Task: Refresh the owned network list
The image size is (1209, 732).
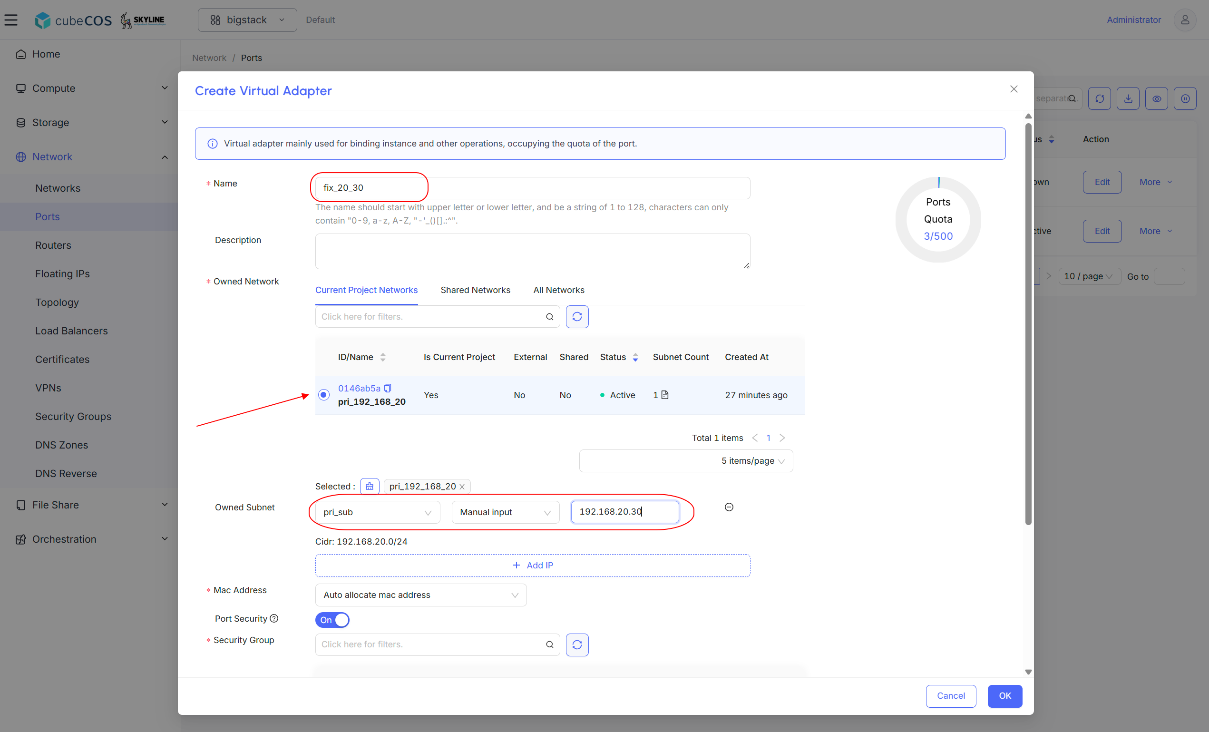Action: [x=577, y=316]
